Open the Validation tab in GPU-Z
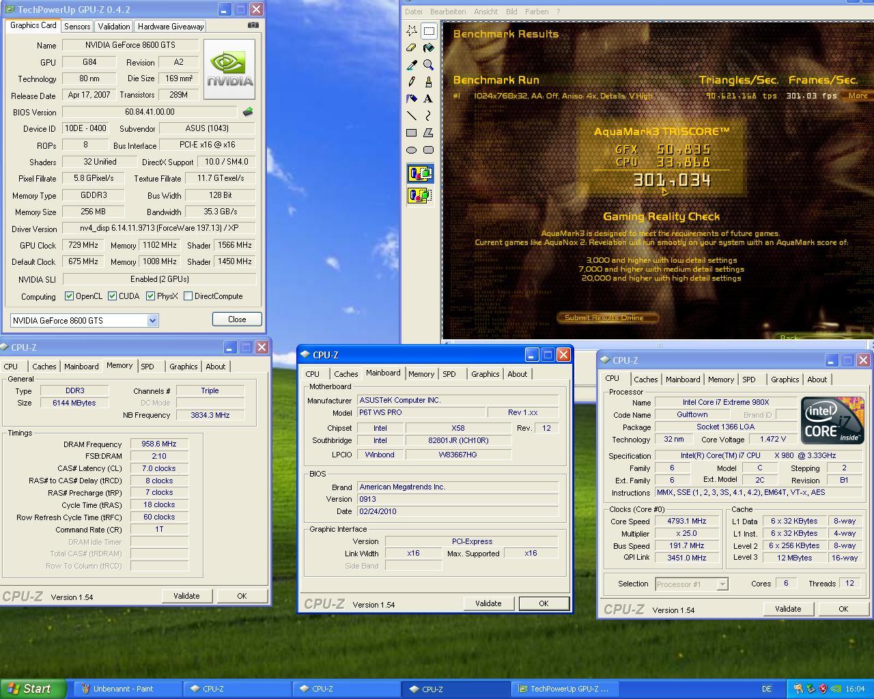This screenshot has height=699, width=874. coord(114,27)
